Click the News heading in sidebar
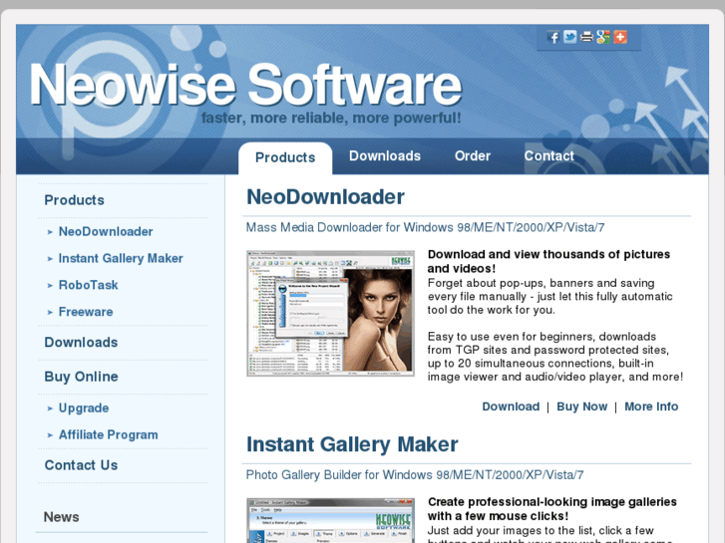The height and width of the screenshot is (543, 725). click(61, 517)
